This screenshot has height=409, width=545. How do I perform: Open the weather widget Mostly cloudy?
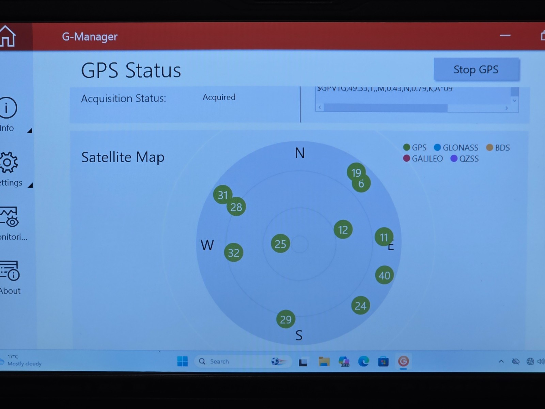[x=21, y=360]
